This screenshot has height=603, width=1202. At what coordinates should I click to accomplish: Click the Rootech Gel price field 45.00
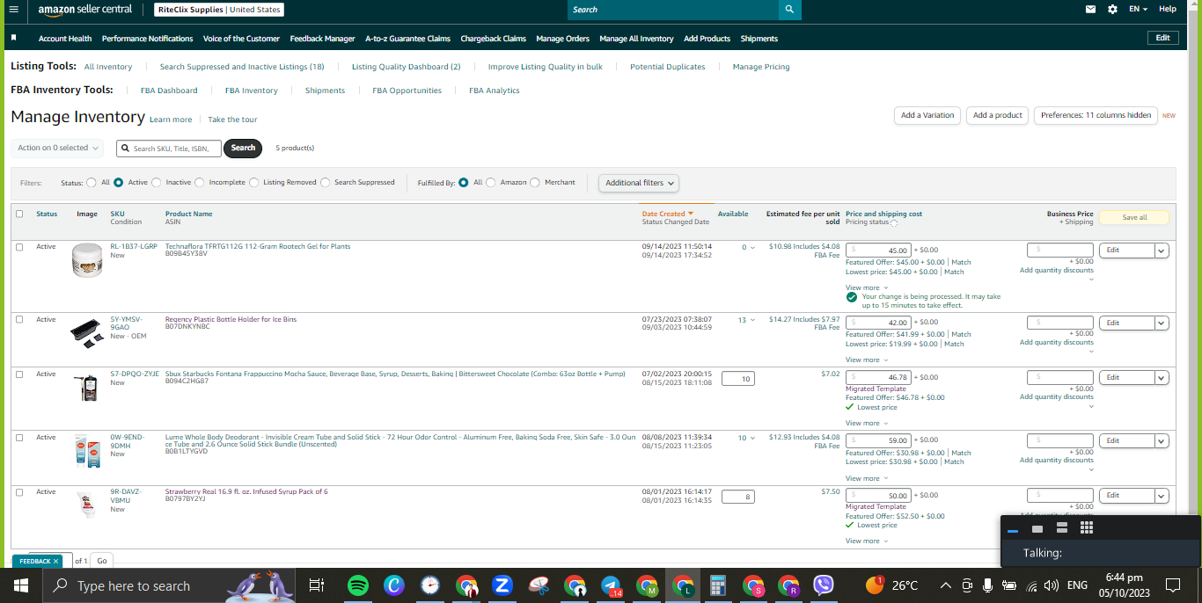[878, 251]
